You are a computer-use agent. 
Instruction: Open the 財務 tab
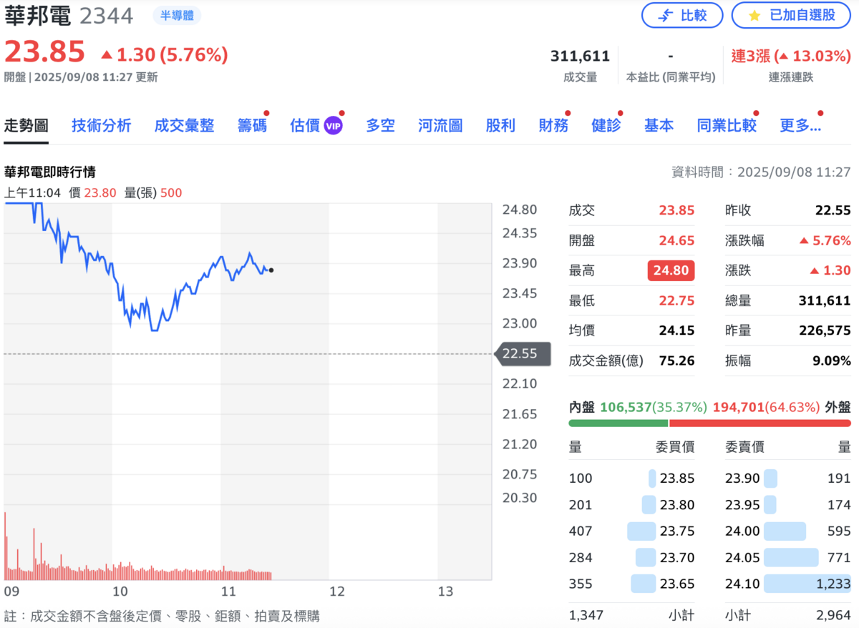click(553, 126)
